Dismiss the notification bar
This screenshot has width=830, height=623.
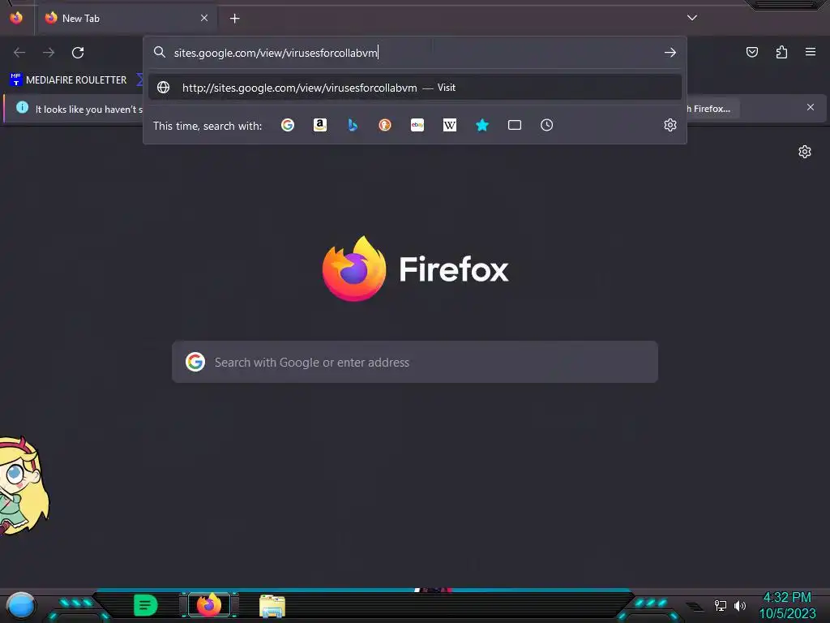point(811,108)
